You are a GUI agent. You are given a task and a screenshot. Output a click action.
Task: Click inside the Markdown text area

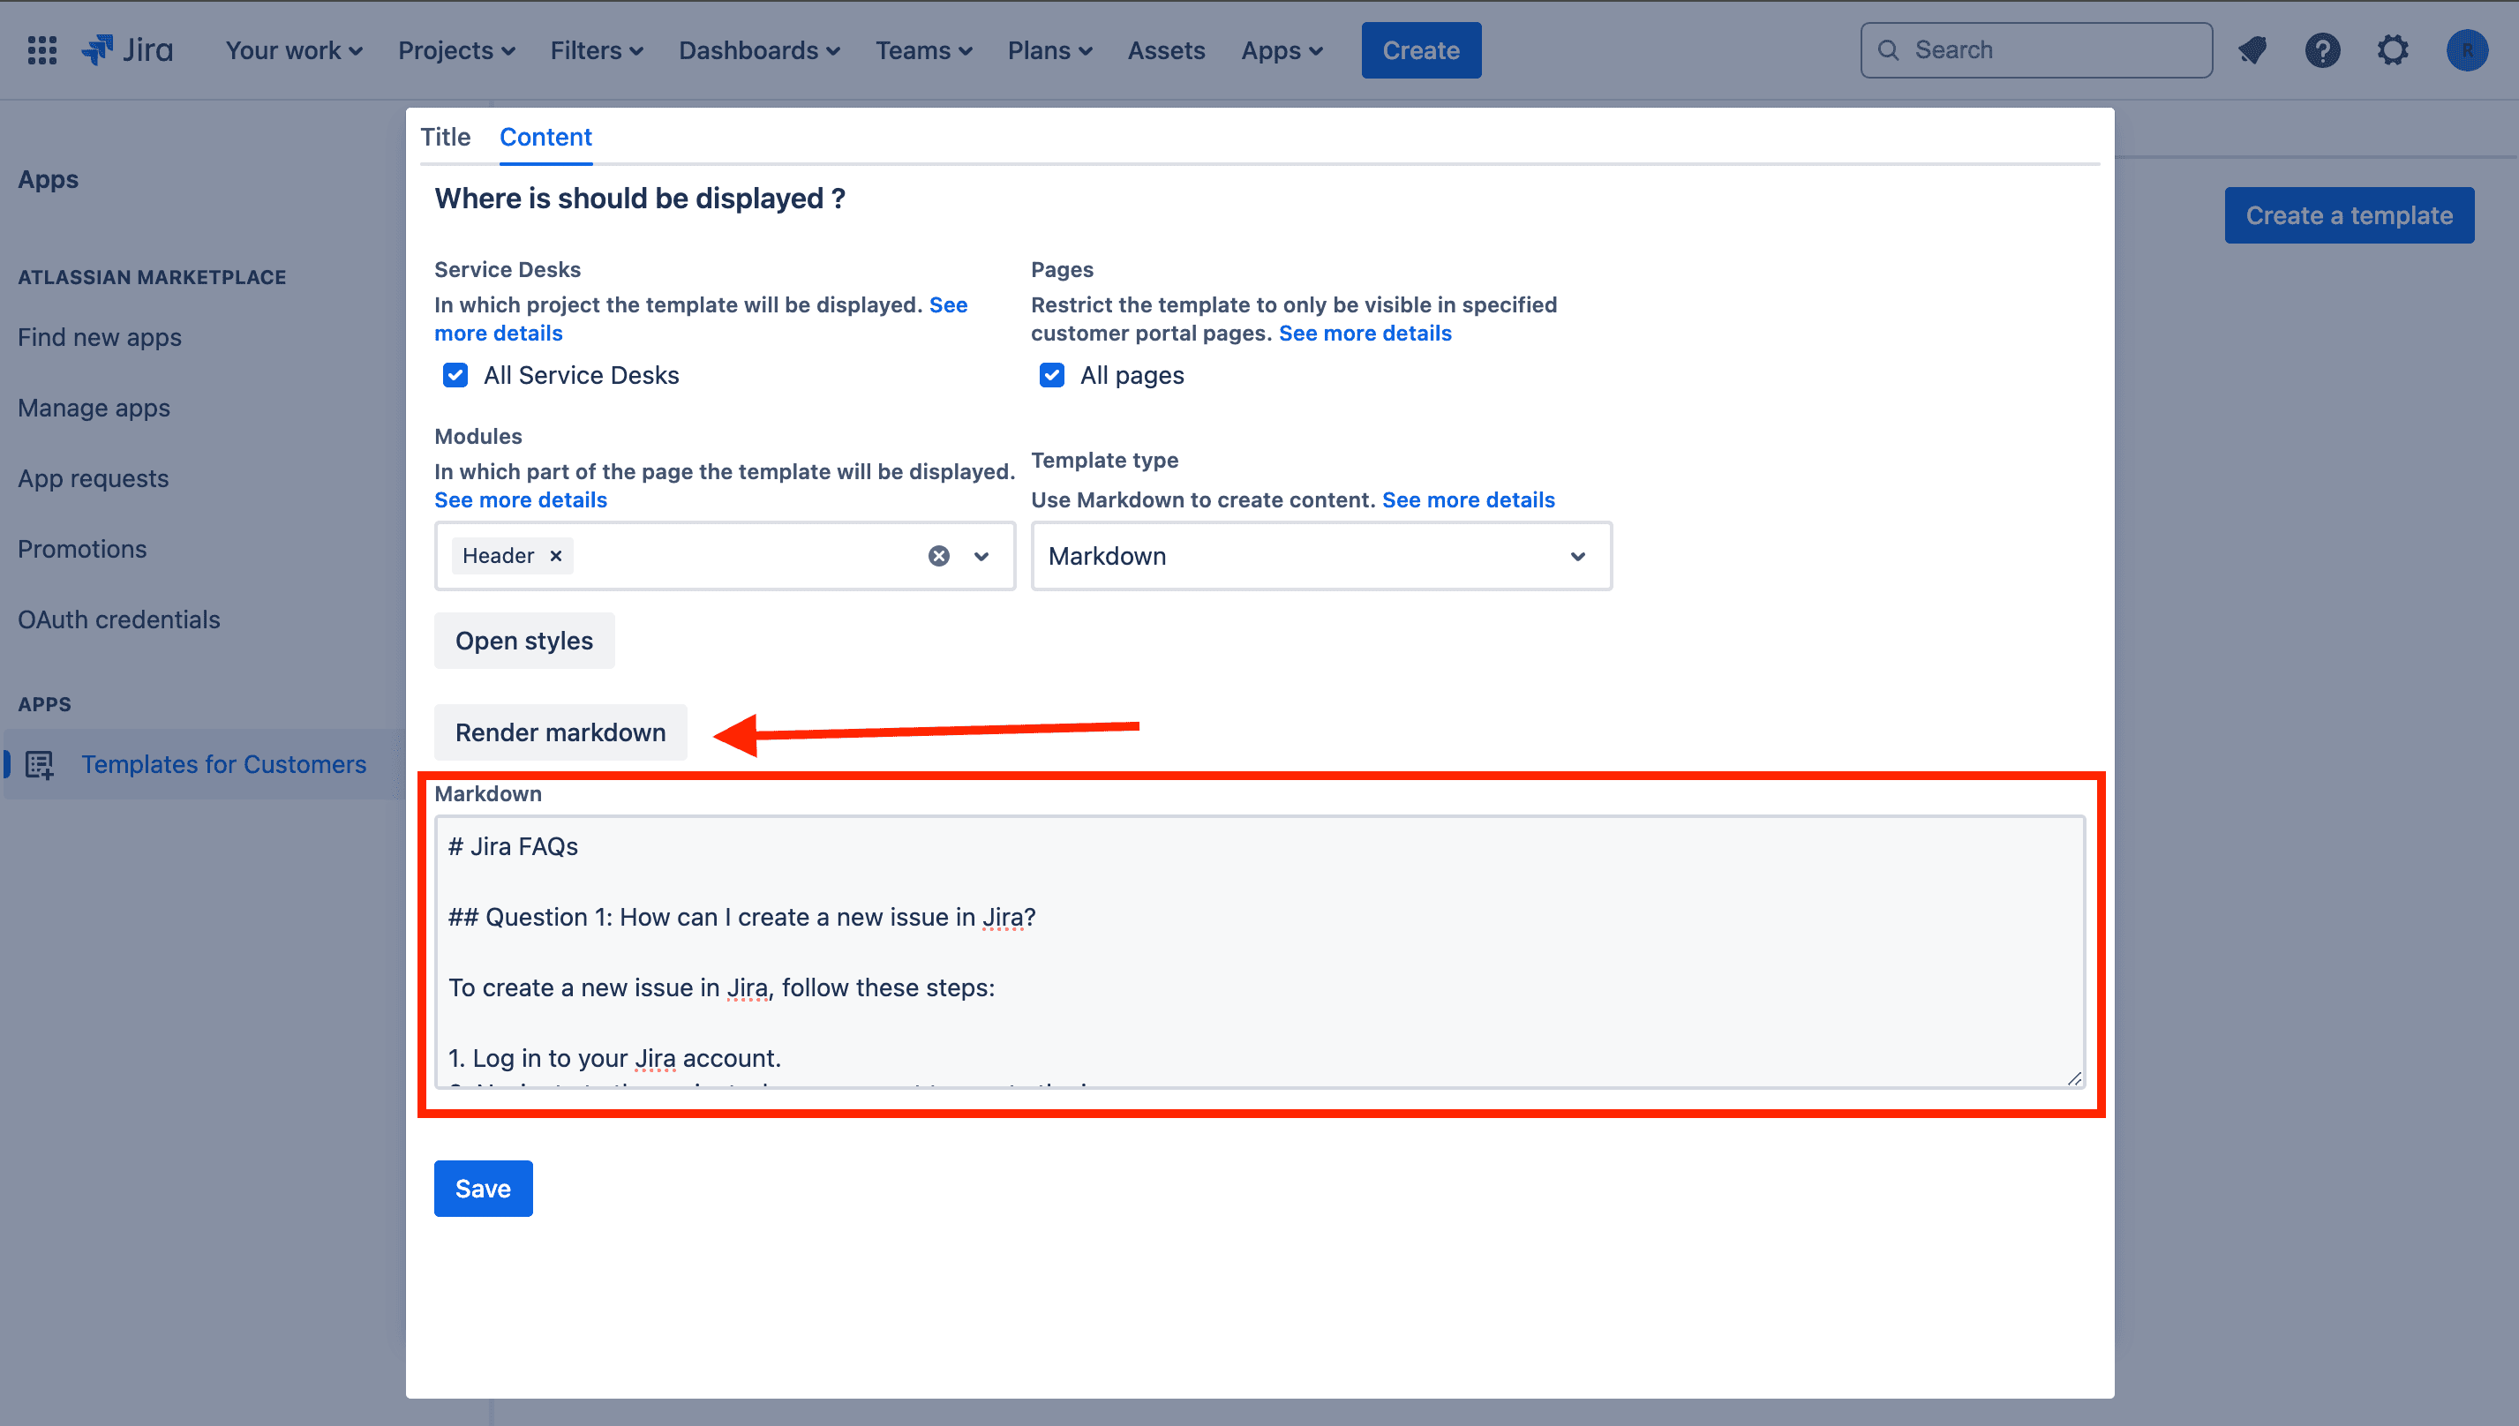(x=1259, y=951)
